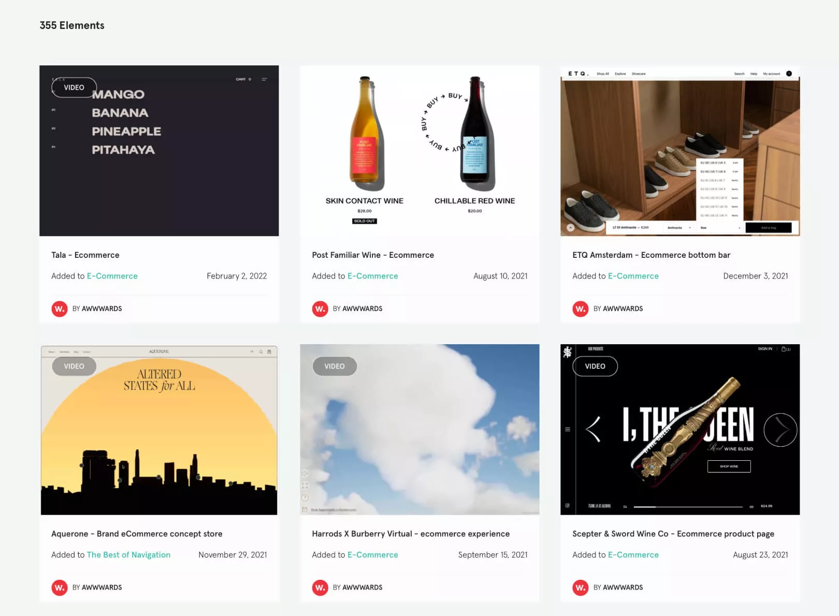Screen dimensions: 839x616
Task: Click the date "August 10, 2021"
Action: coord(500,276)
